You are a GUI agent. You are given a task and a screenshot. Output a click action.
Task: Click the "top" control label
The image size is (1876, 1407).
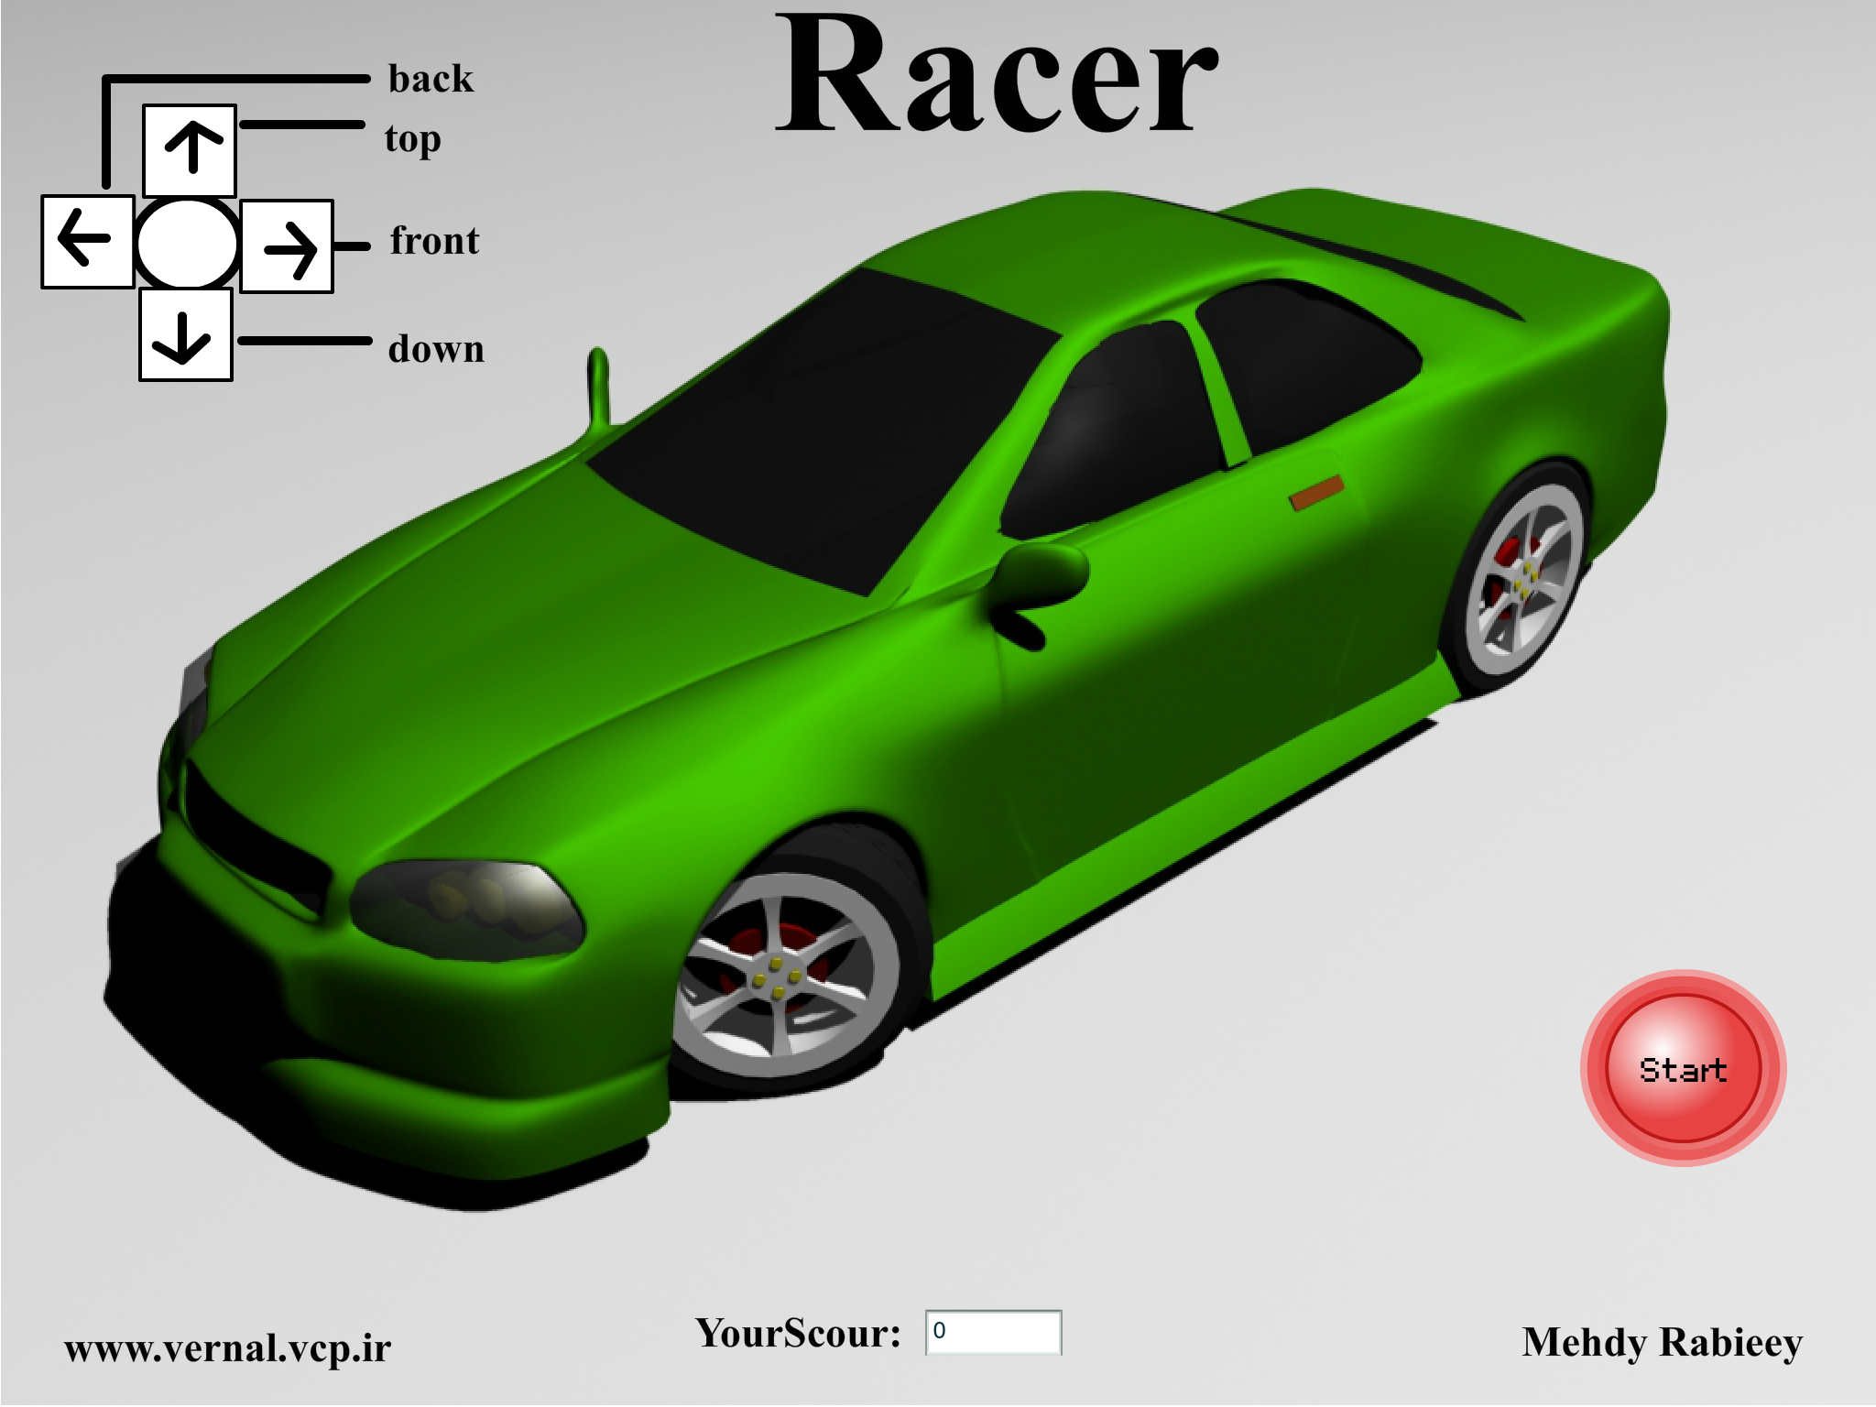click(x=413, y=139)
